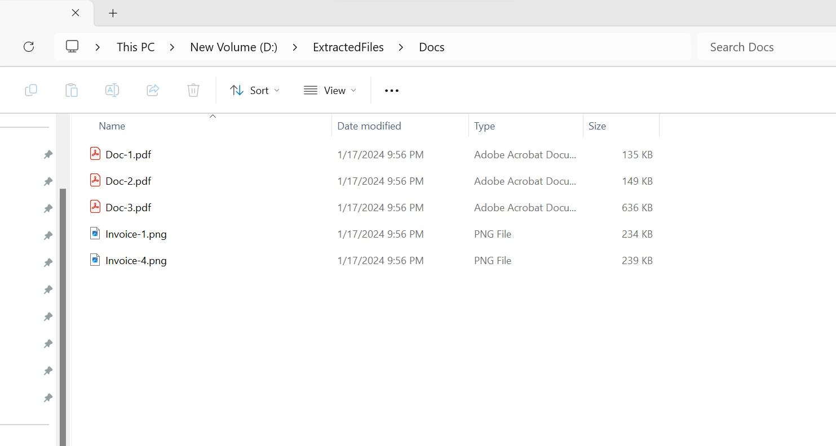The width and height of the screenshot is (836, 446).
Task: Add a new tab with plus button
Action: [x=113, y=13]
